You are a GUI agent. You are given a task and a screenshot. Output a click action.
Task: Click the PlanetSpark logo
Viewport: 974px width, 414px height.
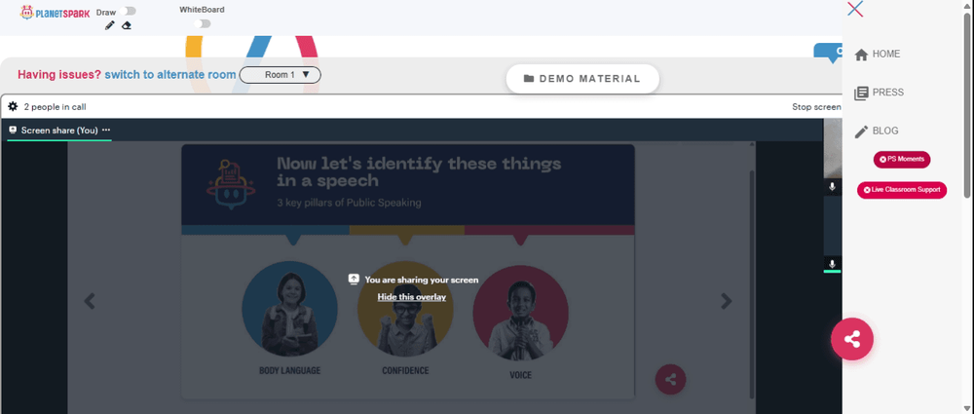(55, 12)
